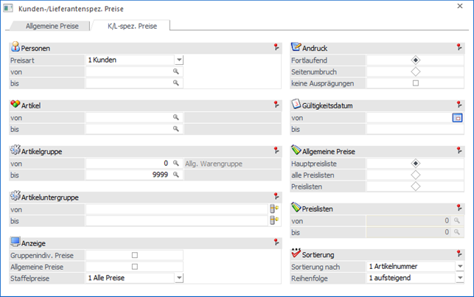
Task: Open the Sortierung nach dropdown
Action: [x=459, y=266]
